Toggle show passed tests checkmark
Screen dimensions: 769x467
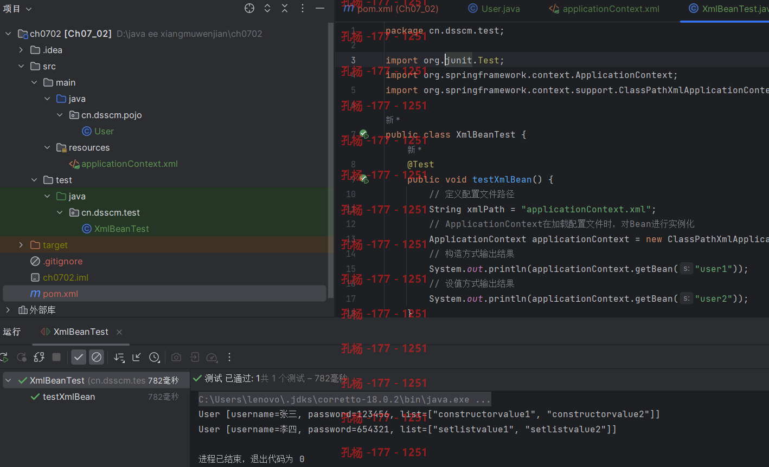pyautogui.click(x=79, y=357)
